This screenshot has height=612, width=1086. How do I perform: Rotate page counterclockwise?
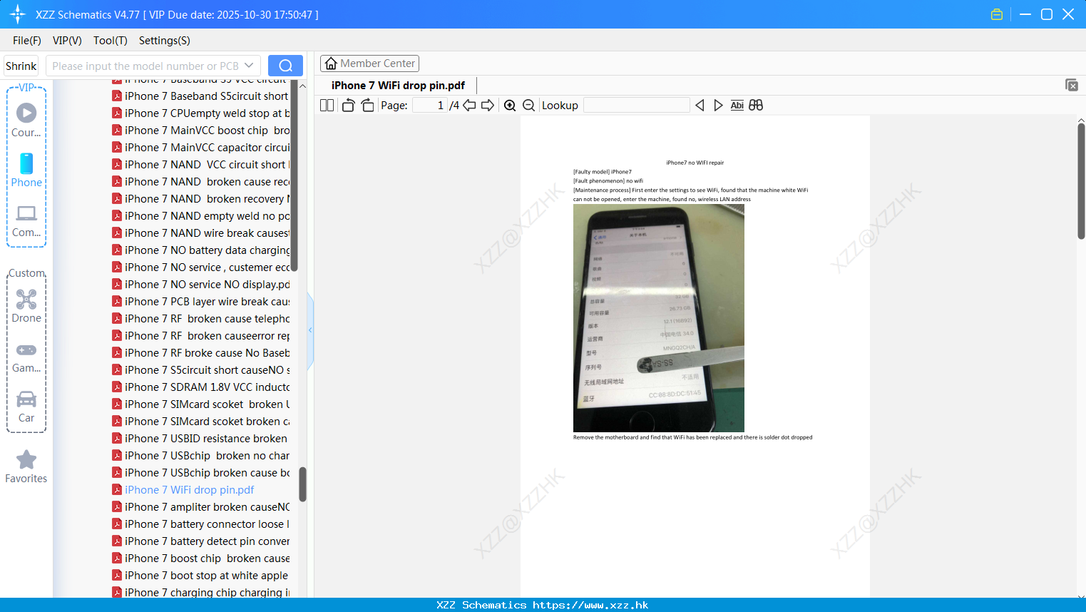(x=348, y=105)
